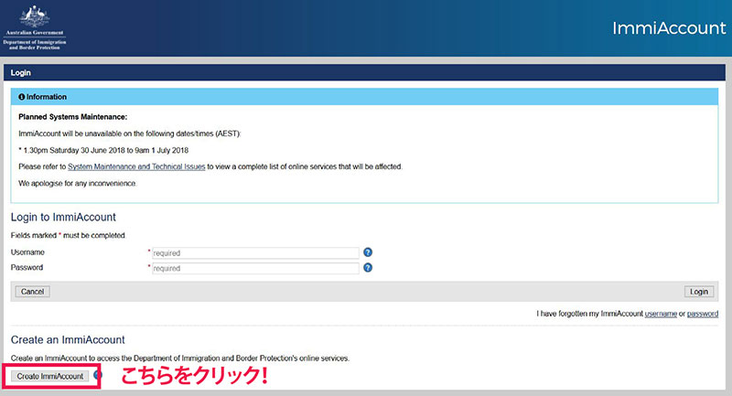732x396 pixels.
Task: Click the Information notice icon
Action: click(x=21, y=97)
